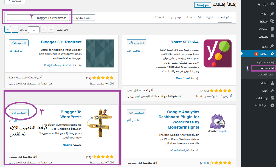Click the current page number field
276x167 pixels.
click(34, 30)
